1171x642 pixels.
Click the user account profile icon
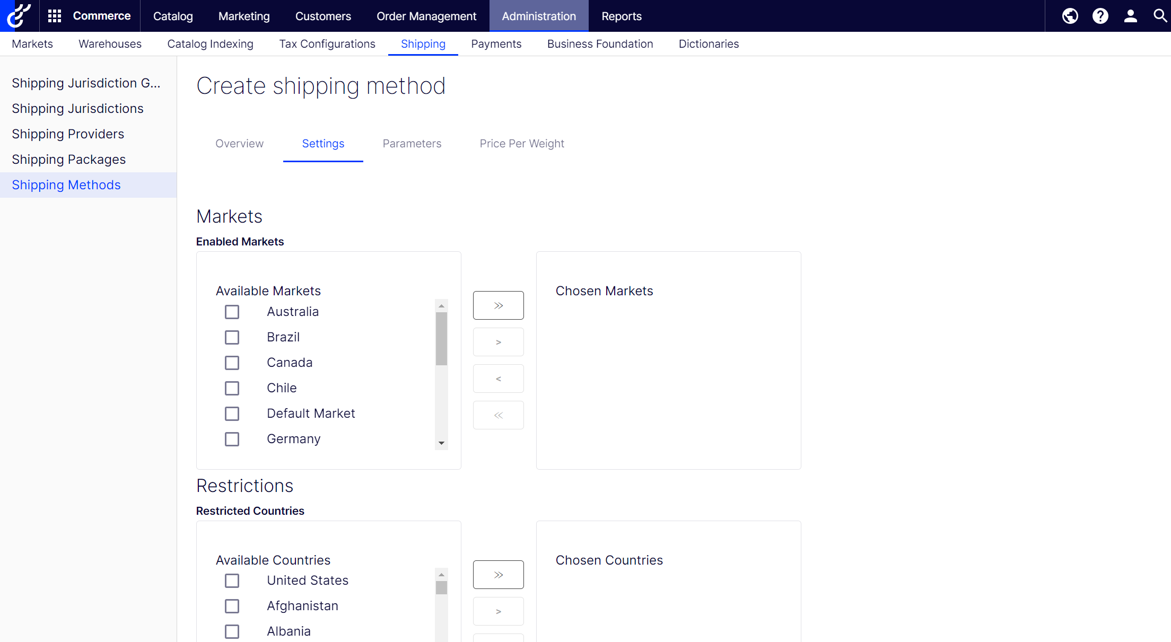click(1128, 16)
